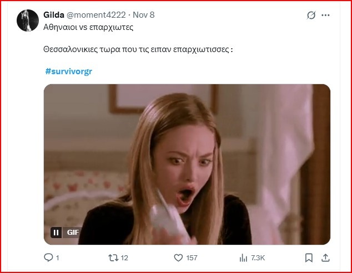Pause the playing GIF
This screenshot has width=352, height=273.
tap(56, 233)
